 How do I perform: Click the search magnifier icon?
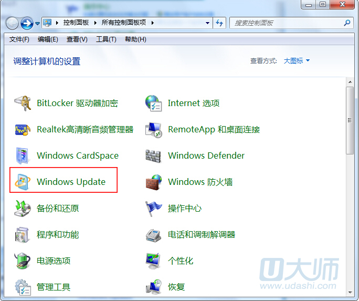click(x=347, y=23)
